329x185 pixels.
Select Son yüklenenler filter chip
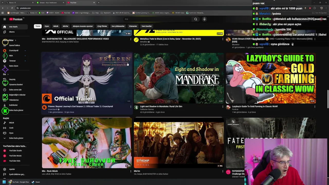coord(118,26)
